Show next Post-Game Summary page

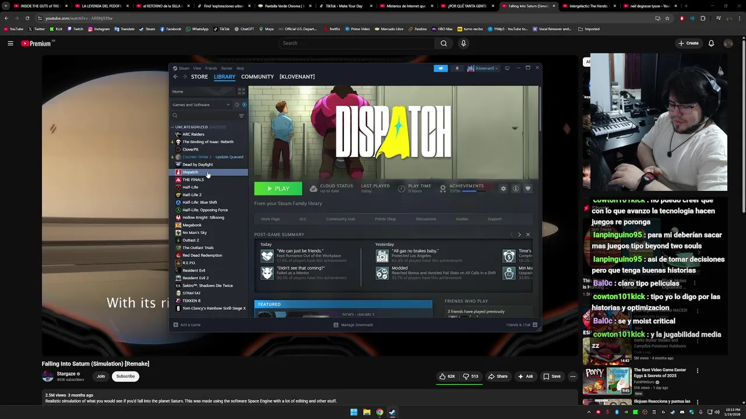[x=519, y=235]
